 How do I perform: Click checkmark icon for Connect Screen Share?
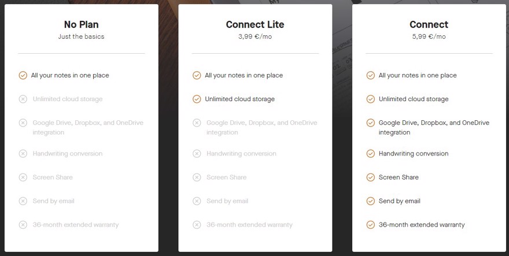click(x=370, y=177)
